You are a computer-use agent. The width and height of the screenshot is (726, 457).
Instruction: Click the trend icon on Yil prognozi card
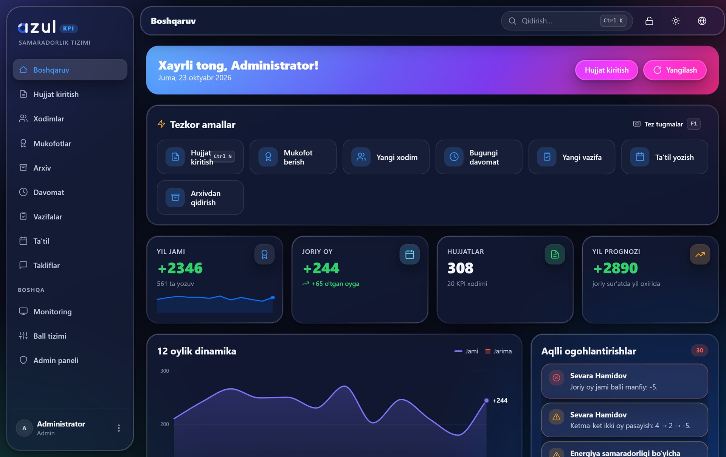click(700, 255)
